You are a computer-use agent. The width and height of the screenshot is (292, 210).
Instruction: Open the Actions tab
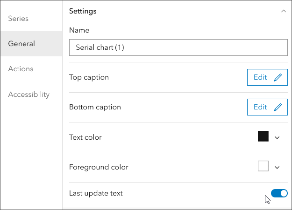tap(21, 69)
